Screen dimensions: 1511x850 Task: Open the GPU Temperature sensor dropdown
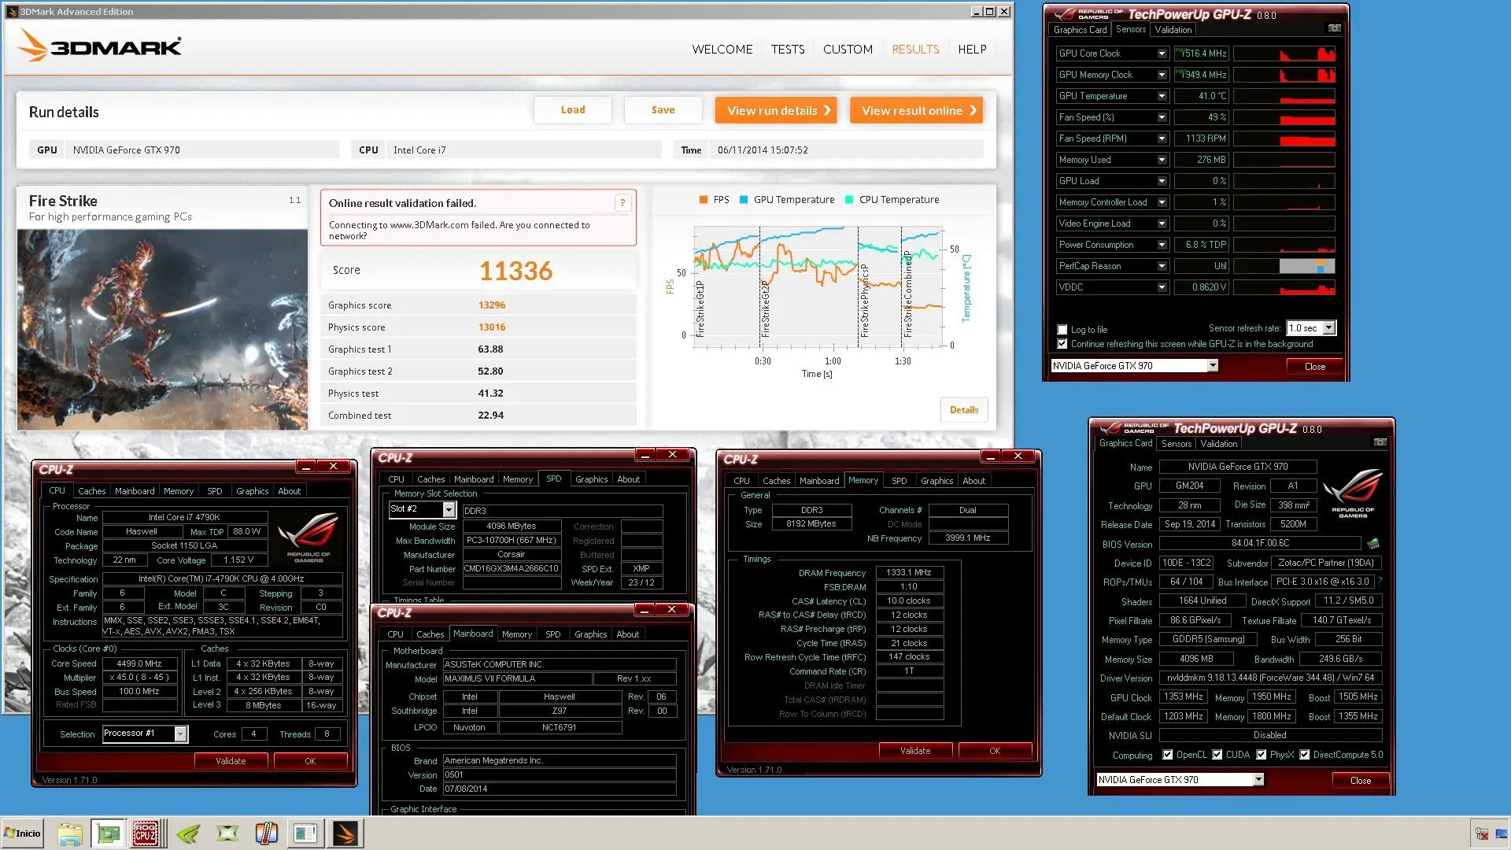[1162, 96]
